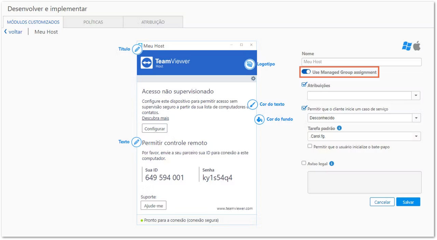Click the Acesso não supervisionado heading
The width and height of the screenshot is (437, 240).
click(178, 91)
